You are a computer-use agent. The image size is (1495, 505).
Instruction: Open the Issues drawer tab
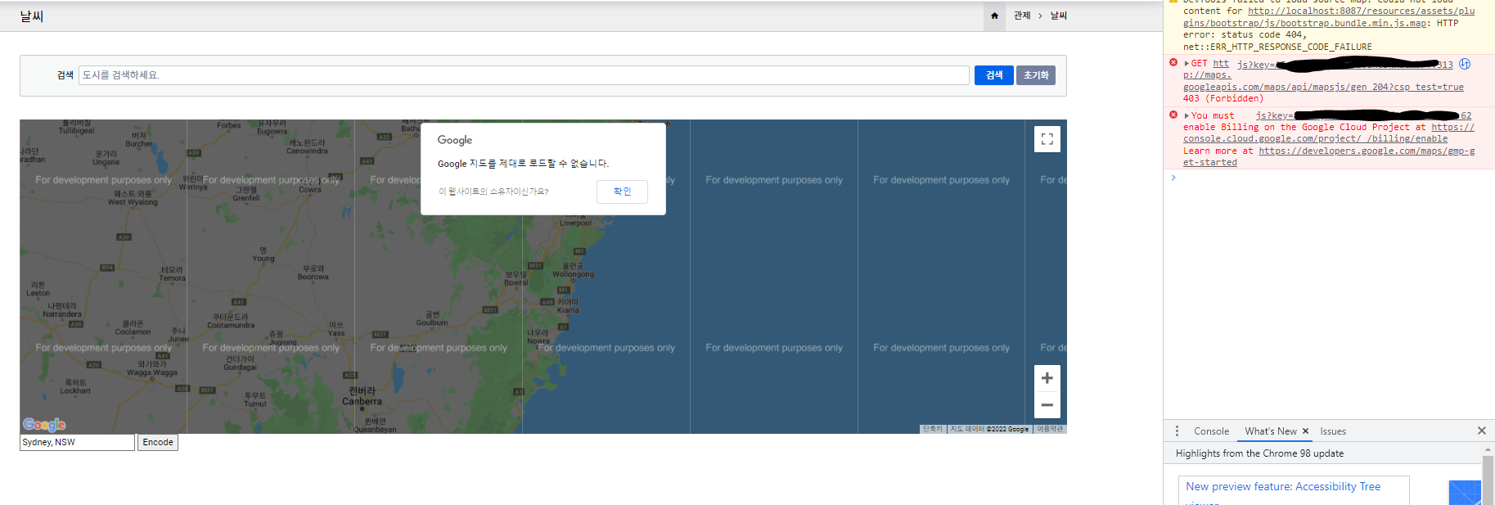[1333, 431]
